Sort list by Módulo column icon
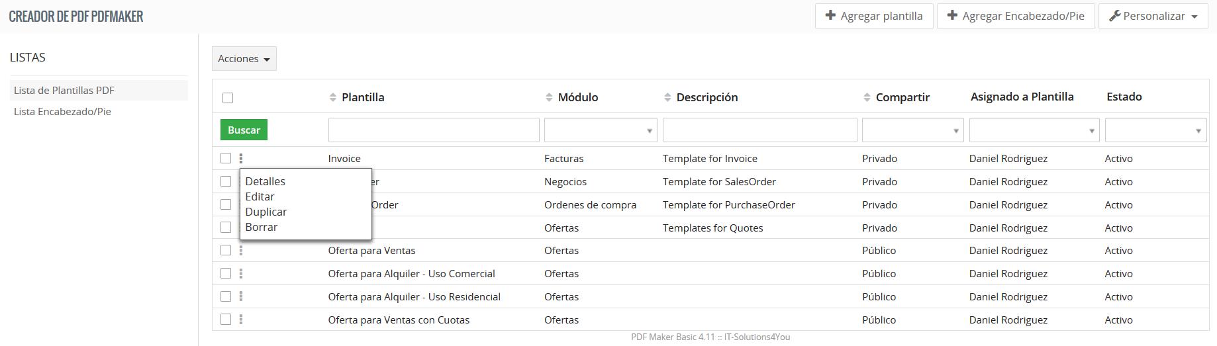The height and width of the screenshot is (346, 1217). [549, 97]
